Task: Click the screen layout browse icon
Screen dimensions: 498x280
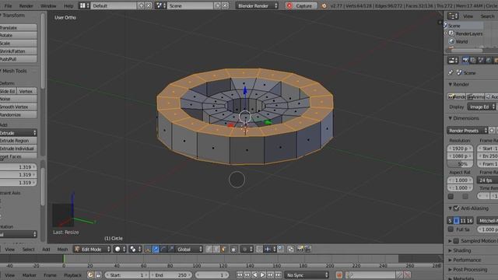Action: coord(84,5)
